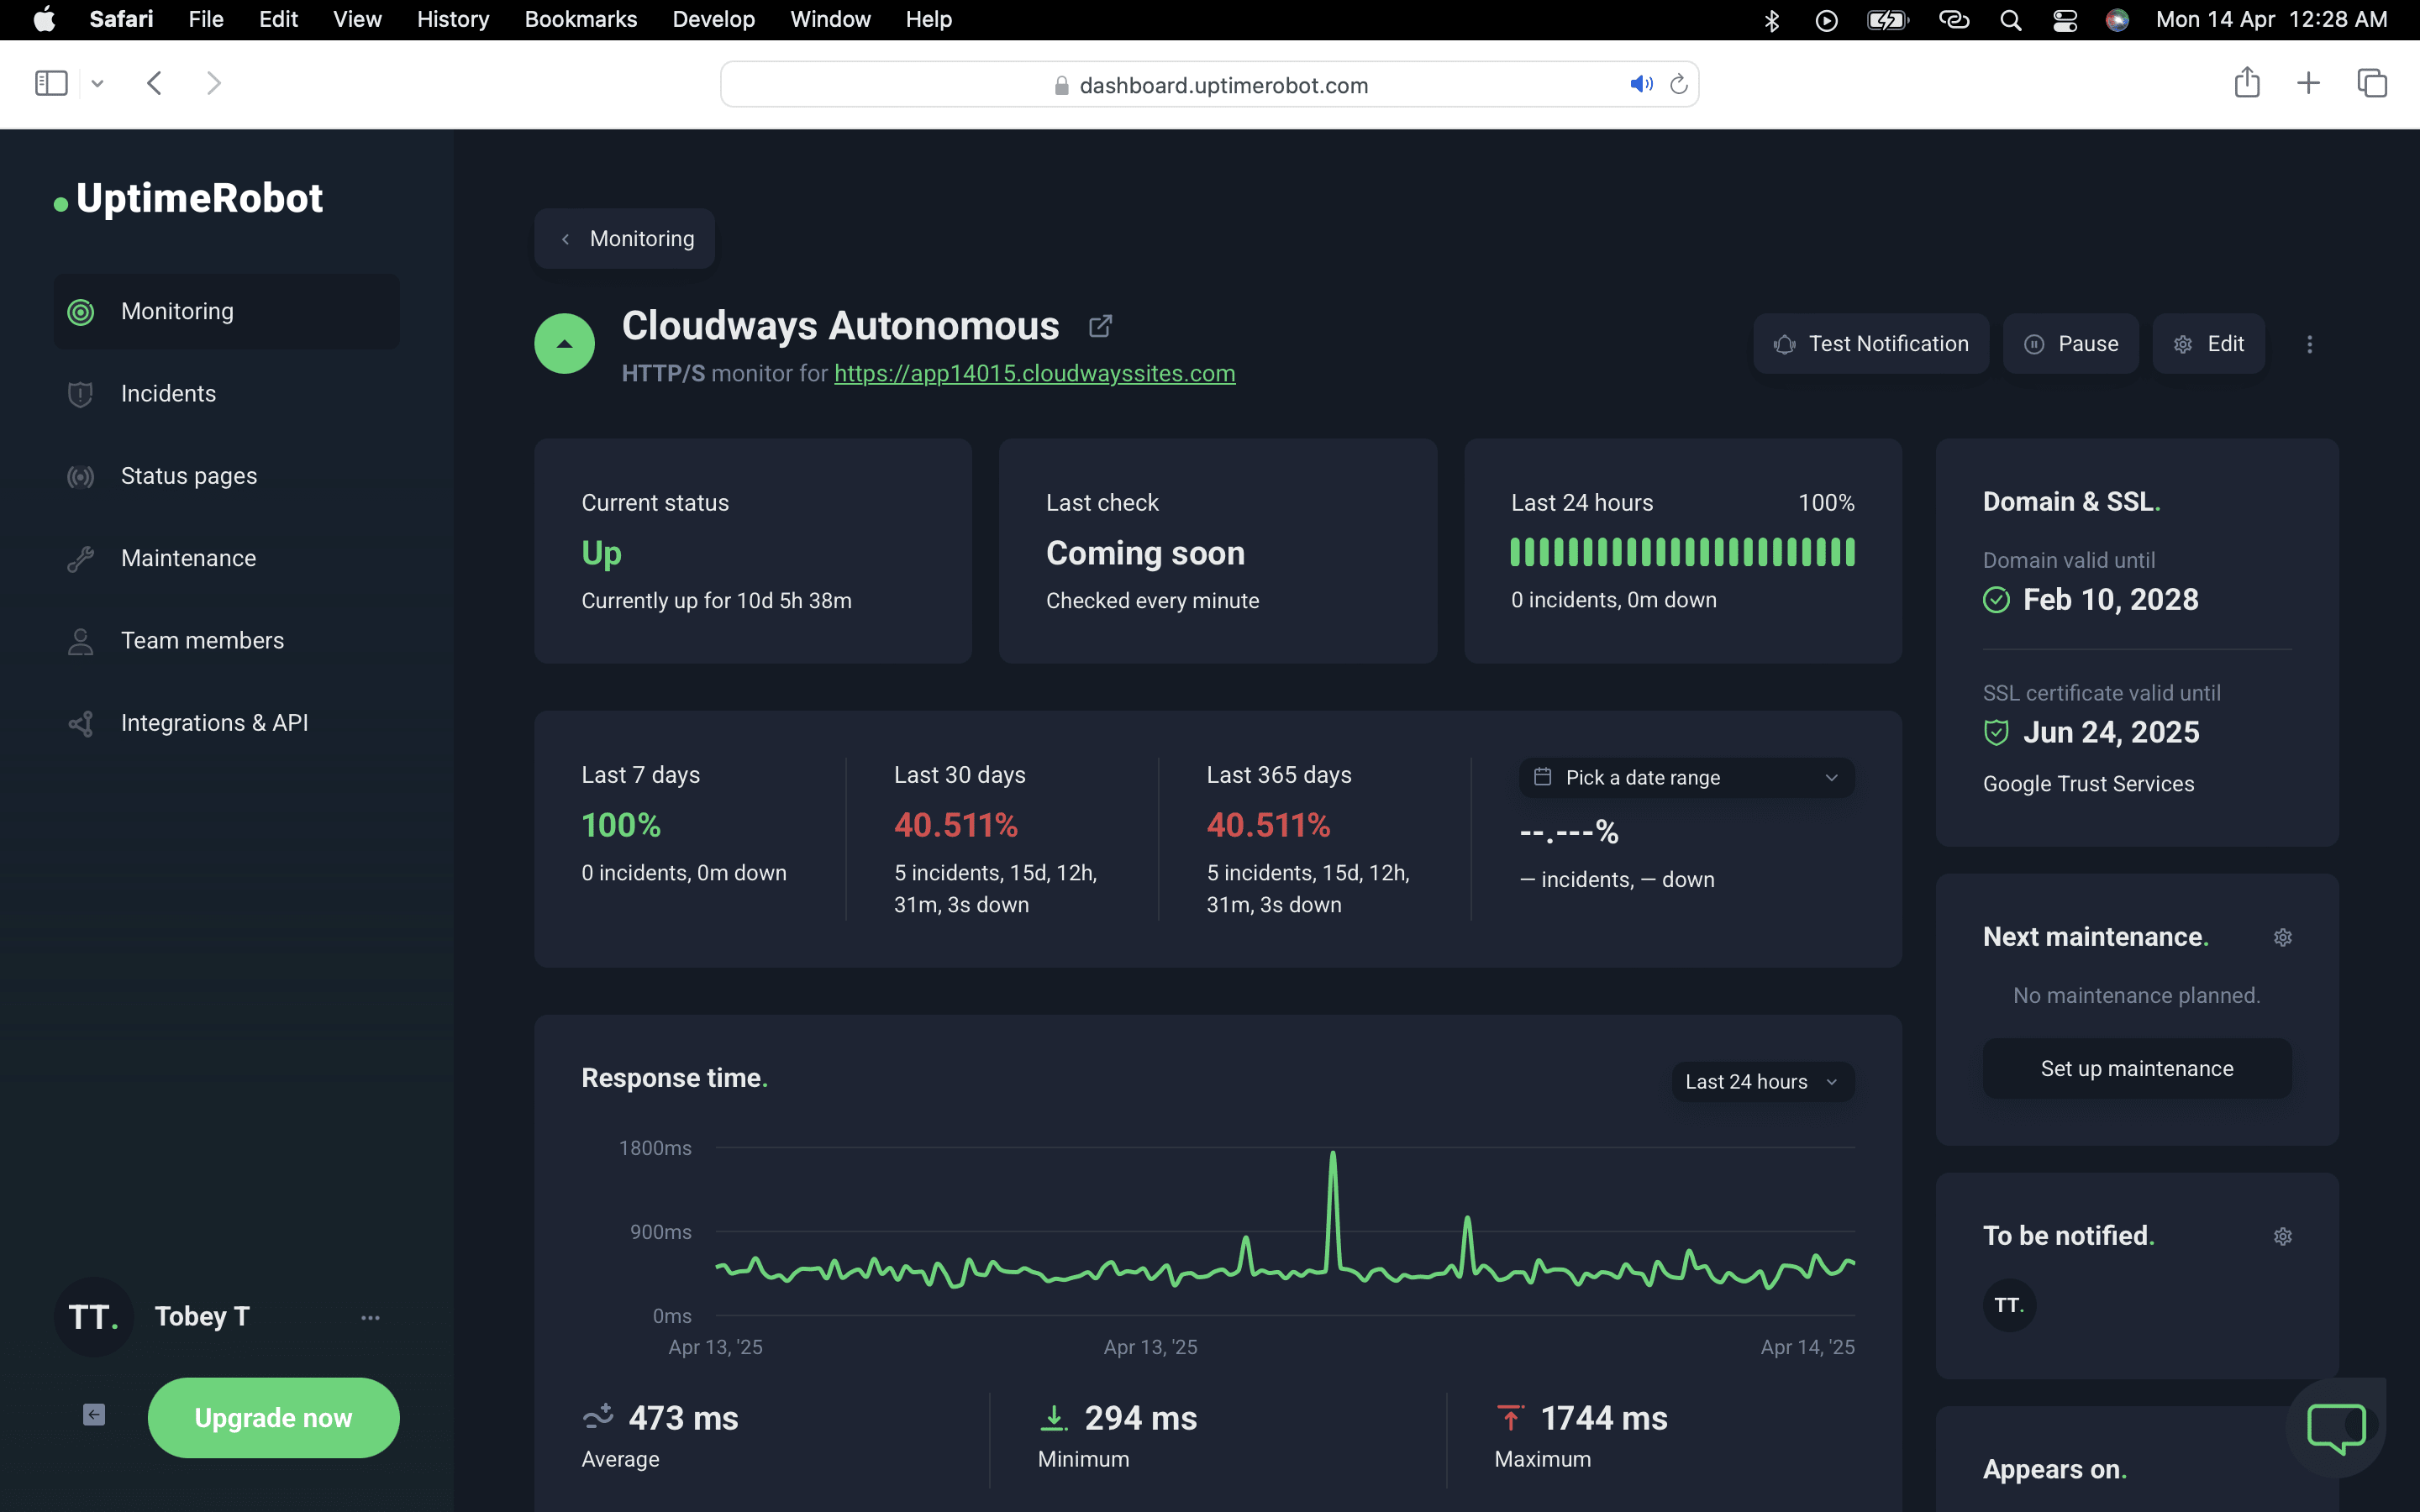Image resolution: width=2420 pixels, height=1512 pixels.
Task: Open the app14015.cloudwayssites.com link
Action: 1034,373
